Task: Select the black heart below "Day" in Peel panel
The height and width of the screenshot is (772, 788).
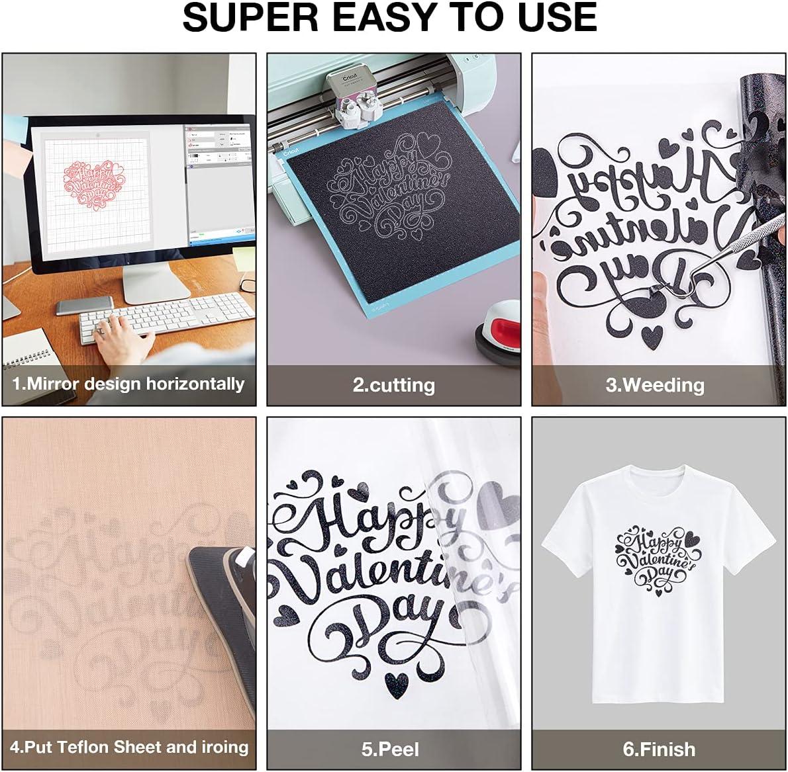Action: coord(396,686)
